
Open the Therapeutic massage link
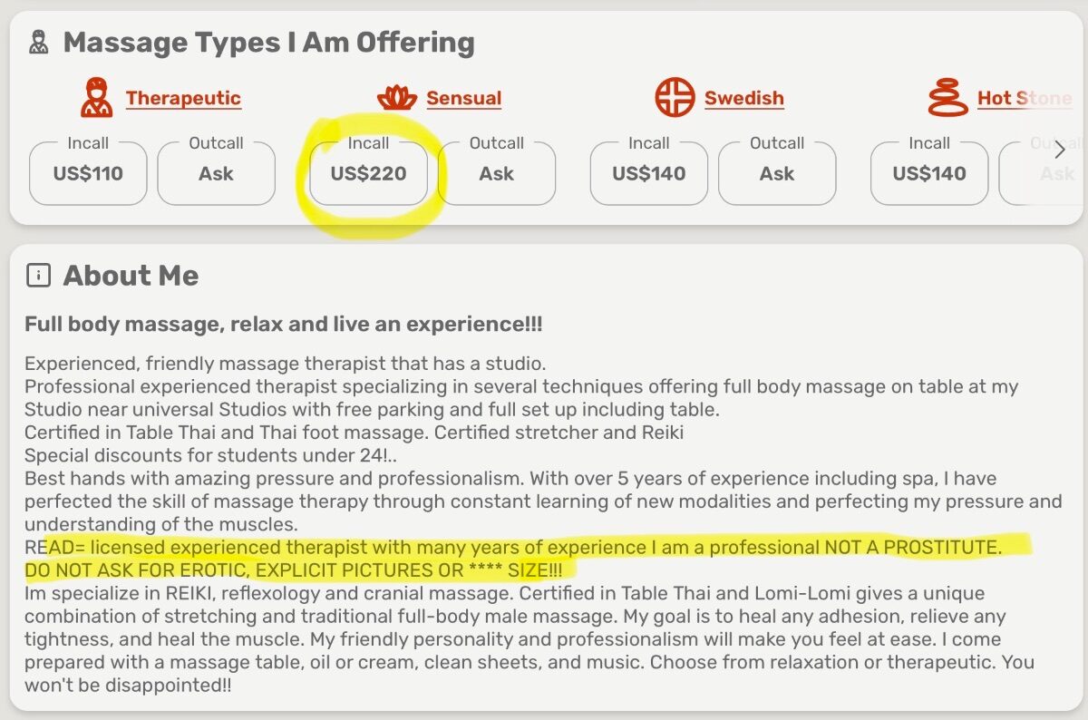pos(183,98)
